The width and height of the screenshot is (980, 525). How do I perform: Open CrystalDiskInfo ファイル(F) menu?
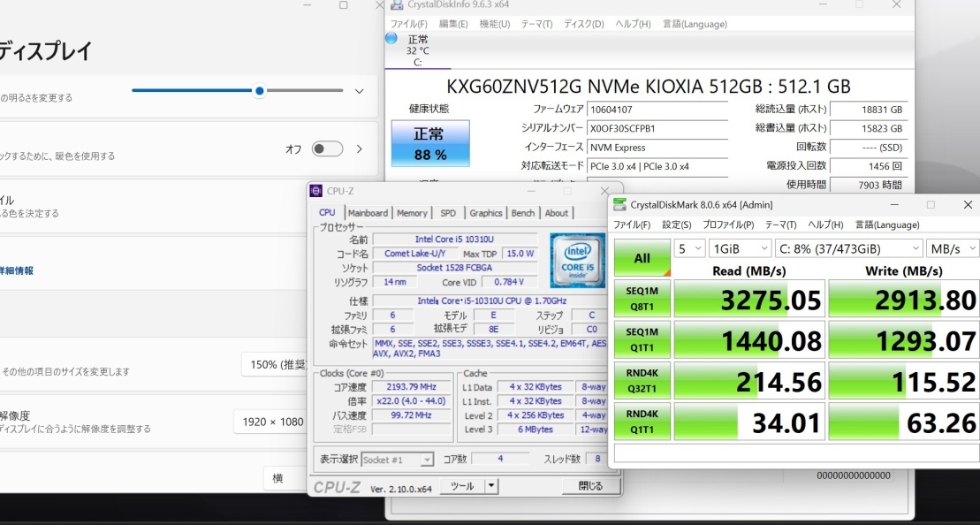coord(409,25)
